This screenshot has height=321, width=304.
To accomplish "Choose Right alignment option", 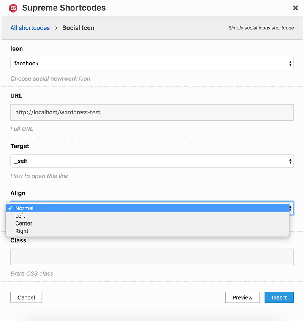I will (22, 231).
